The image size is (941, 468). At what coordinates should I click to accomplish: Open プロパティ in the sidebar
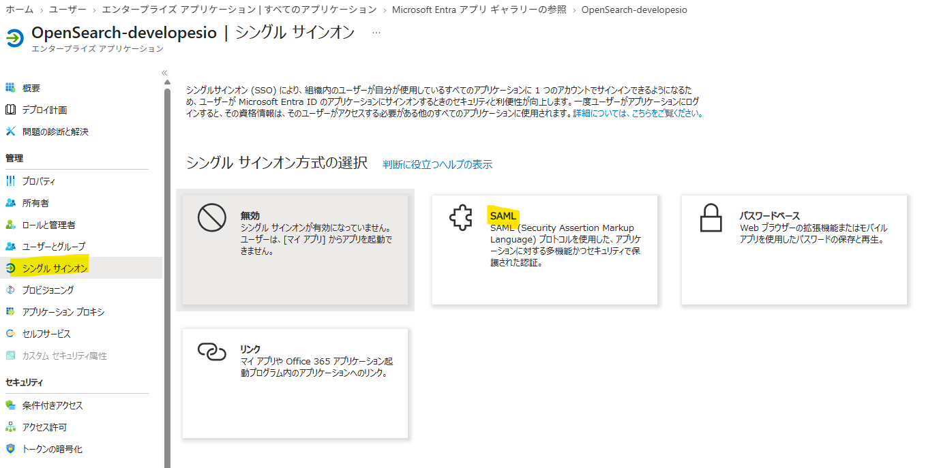point(39,181)
